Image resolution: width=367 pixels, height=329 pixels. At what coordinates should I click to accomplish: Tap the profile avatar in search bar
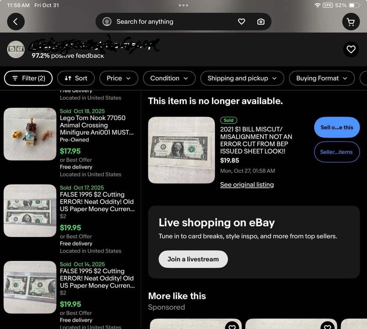(107, 22)
